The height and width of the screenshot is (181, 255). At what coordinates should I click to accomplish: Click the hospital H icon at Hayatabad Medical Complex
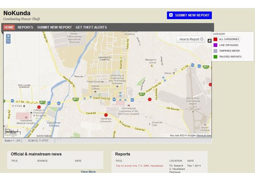point(26,117)
